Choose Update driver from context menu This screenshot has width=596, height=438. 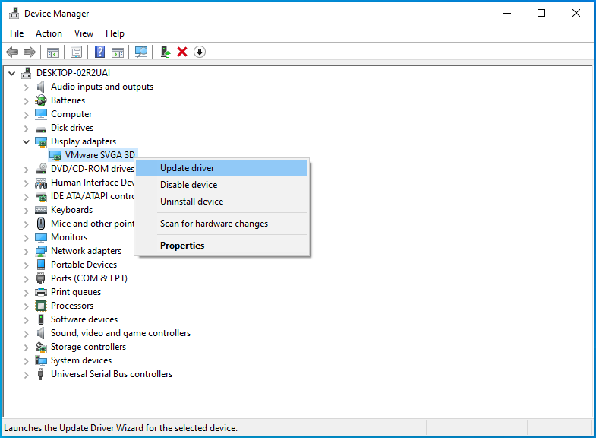[x=187, y=168]
